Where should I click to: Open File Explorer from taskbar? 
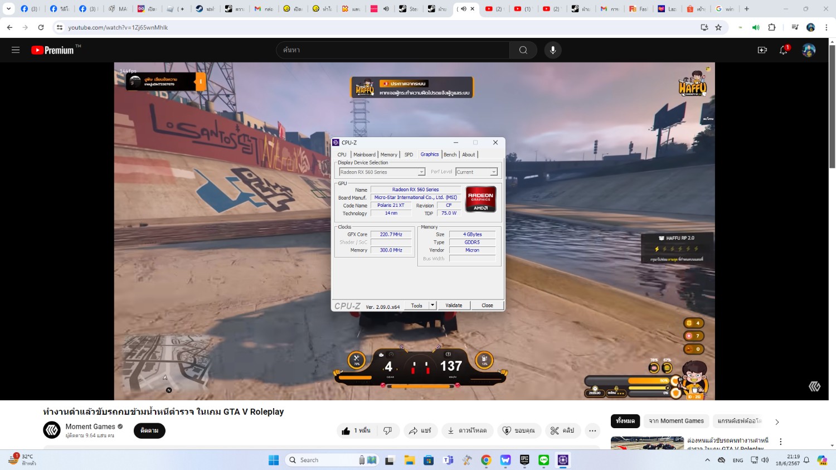click(x=410, y=460)
